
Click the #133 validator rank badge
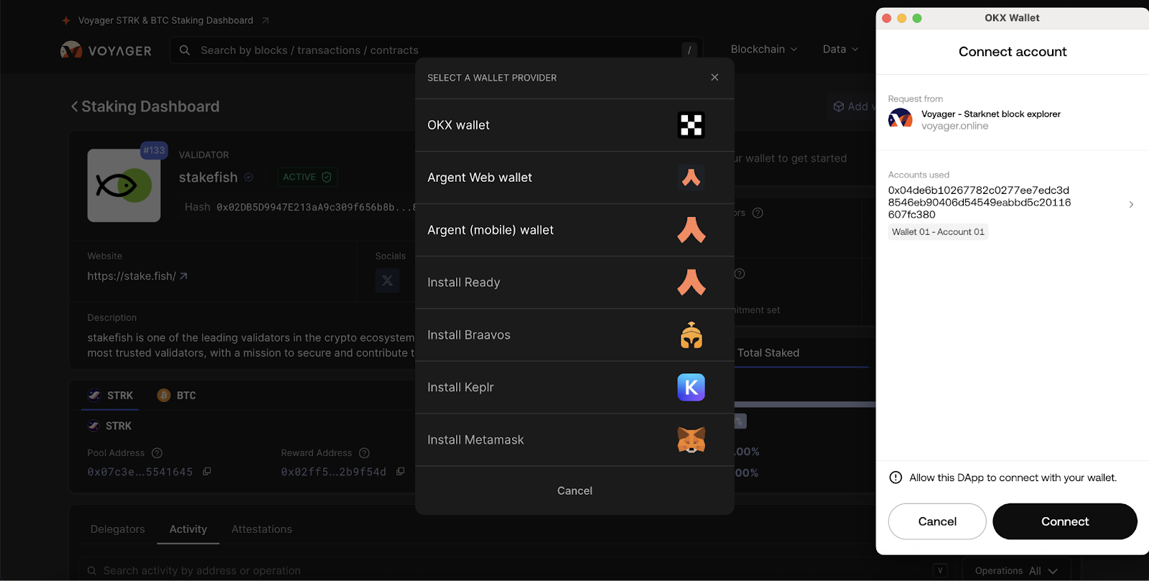[154, 150]
